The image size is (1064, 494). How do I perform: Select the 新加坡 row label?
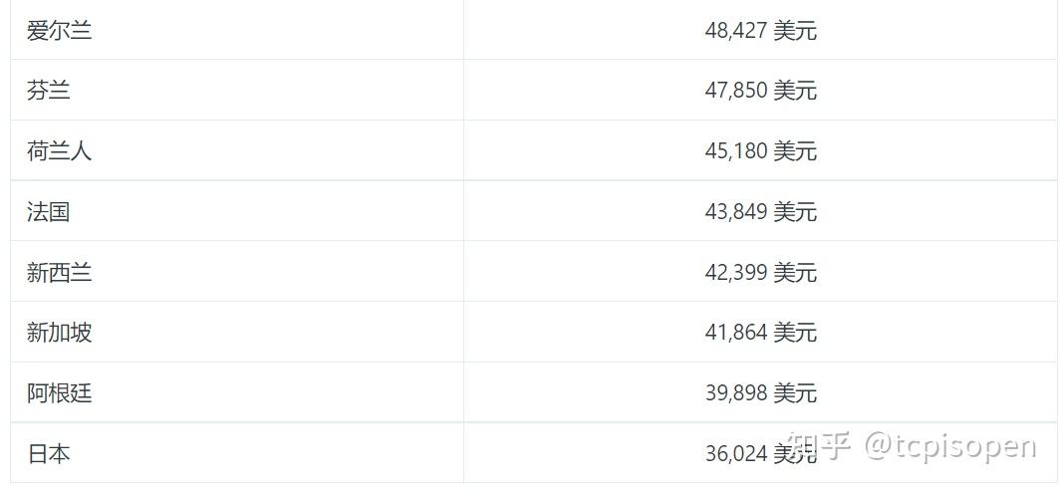60,333
